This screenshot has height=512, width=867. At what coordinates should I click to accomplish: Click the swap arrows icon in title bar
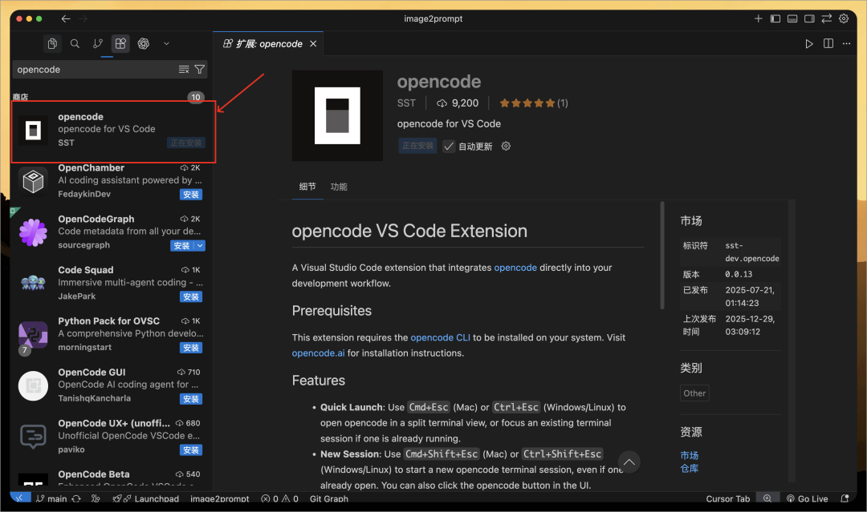click(827, 18)
